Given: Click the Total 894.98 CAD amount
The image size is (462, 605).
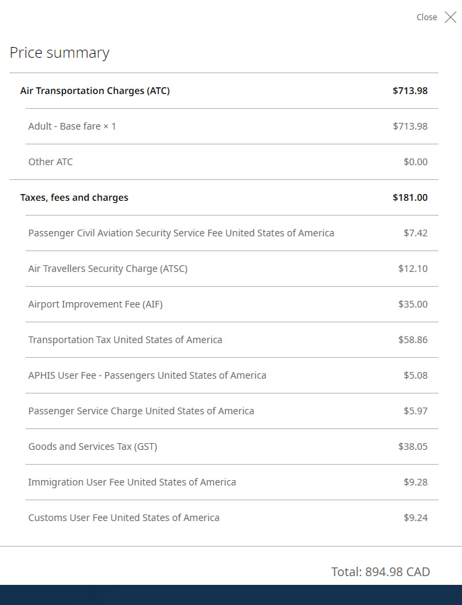Looking at the screenshot, I should (x=380, y=571).
